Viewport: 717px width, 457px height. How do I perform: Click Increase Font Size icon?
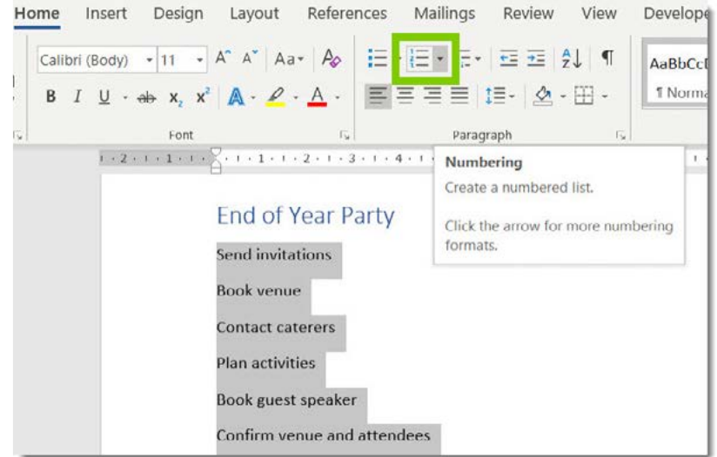point(223,57)
